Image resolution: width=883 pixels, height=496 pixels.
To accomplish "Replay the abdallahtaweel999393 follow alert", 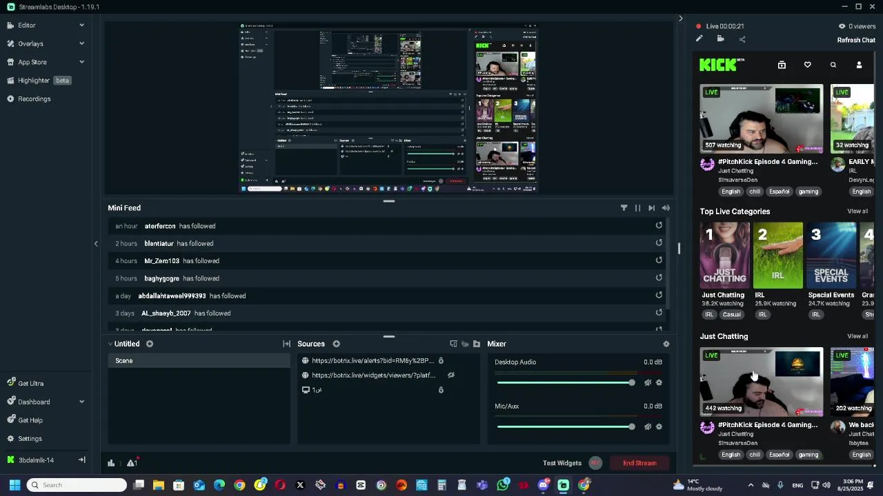I will (x=659, y=295).
